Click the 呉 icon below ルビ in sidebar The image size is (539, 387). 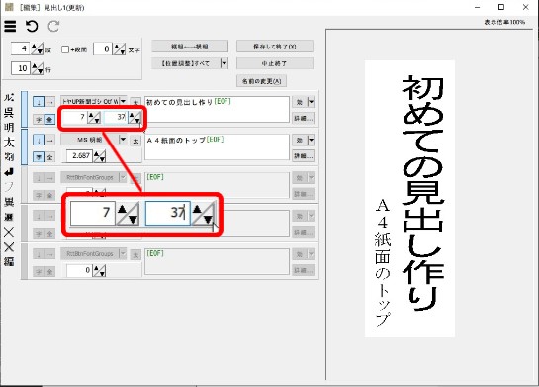pyautogui.click(x=9, y=113)
